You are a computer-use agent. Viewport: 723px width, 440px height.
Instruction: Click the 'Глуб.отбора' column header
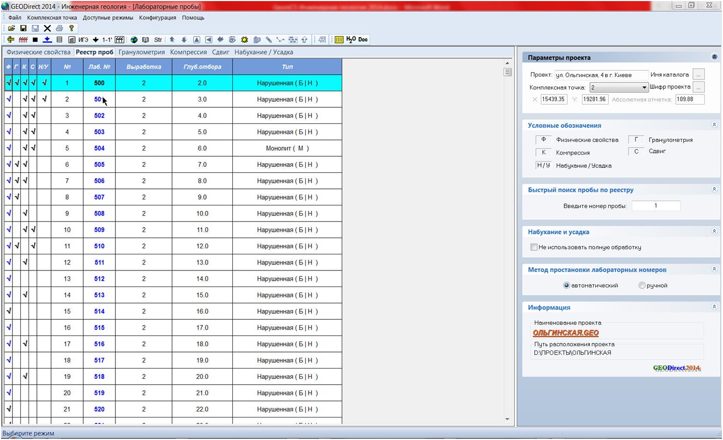click(x=202, y=67)
